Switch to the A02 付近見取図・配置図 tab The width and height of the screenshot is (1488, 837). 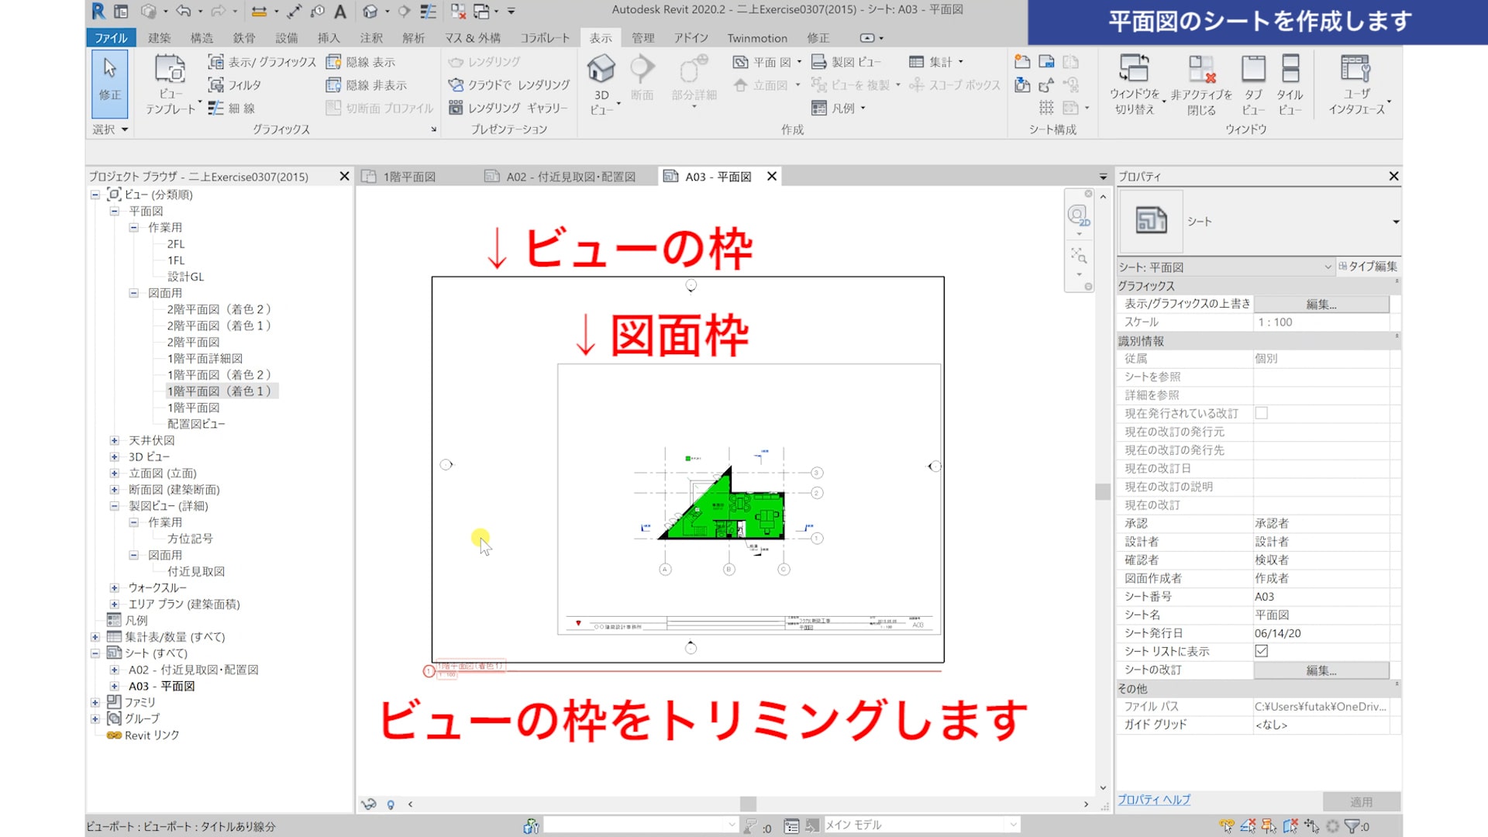tap(570, 177)
